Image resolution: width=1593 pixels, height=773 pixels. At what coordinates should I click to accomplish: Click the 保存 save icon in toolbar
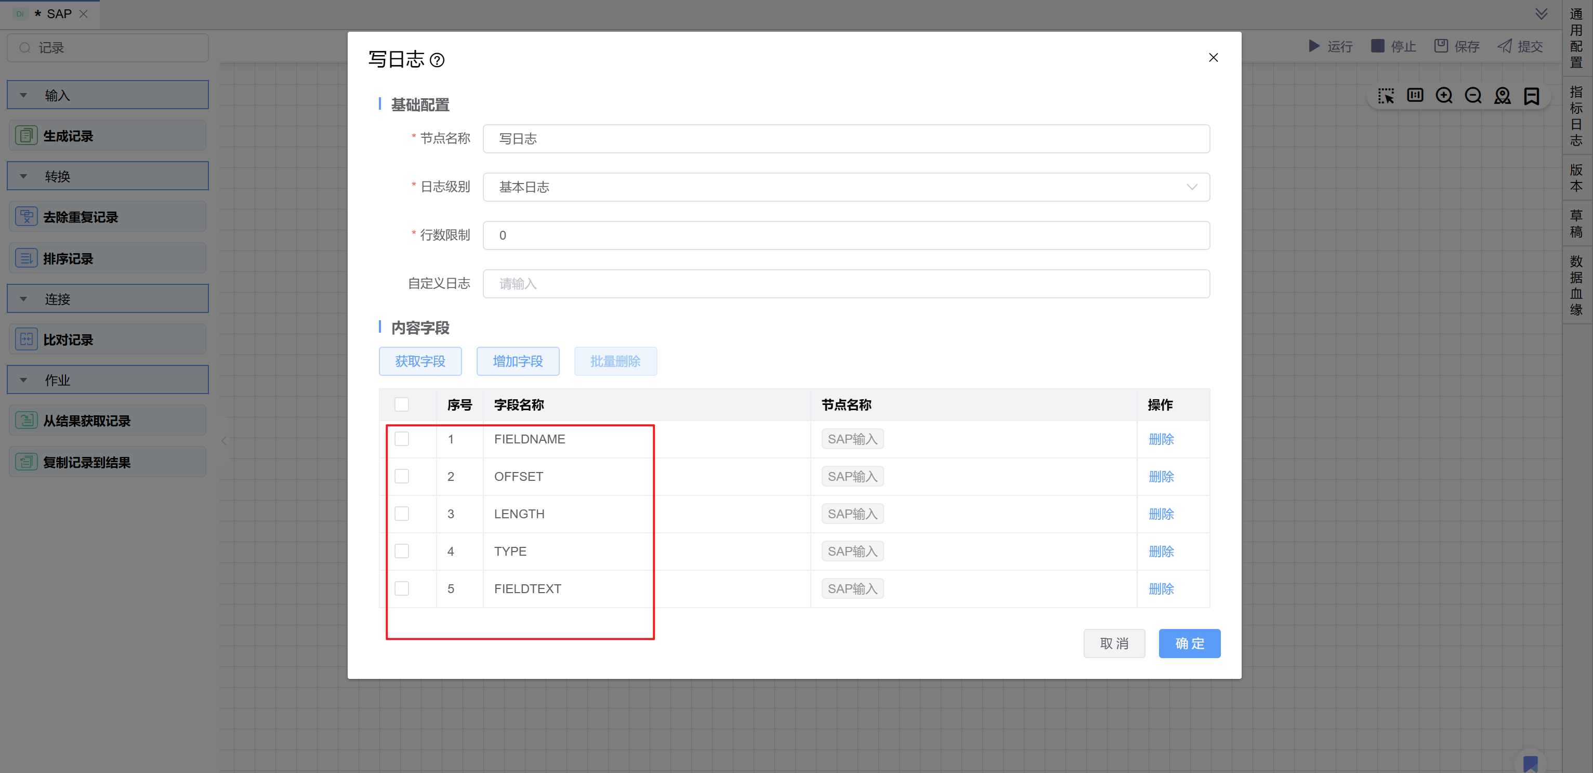[1441, 46]
